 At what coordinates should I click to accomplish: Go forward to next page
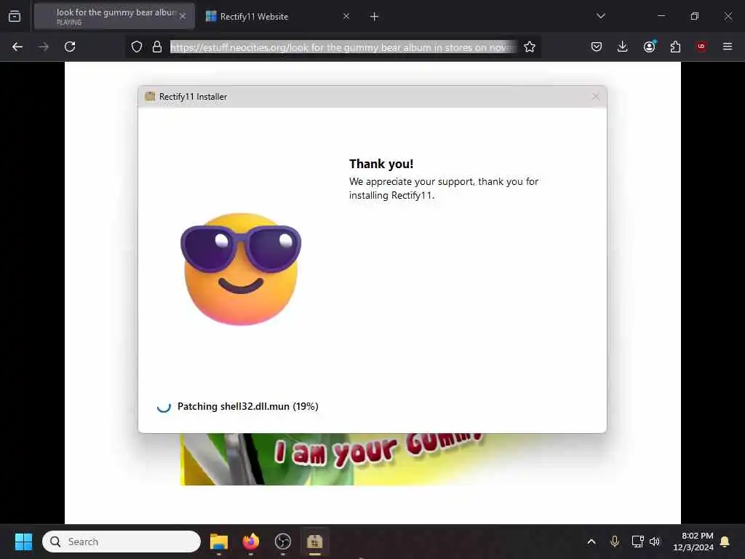(x=44, y=47)
